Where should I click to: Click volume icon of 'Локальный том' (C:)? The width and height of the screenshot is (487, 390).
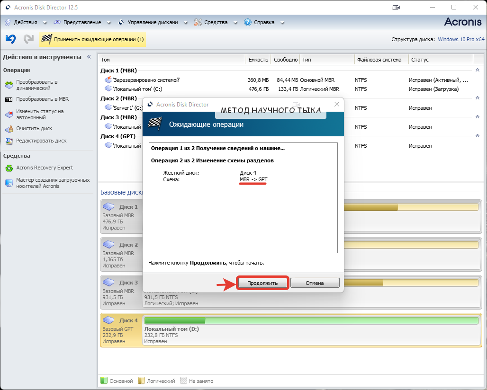[x=108, y=89]
